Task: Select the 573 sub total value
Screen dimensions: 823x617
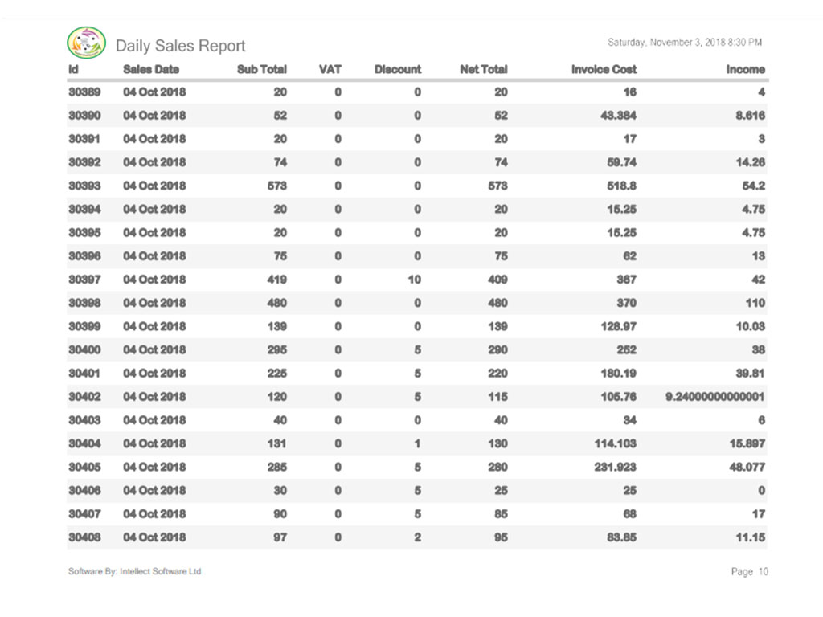Action: point(276,186)
